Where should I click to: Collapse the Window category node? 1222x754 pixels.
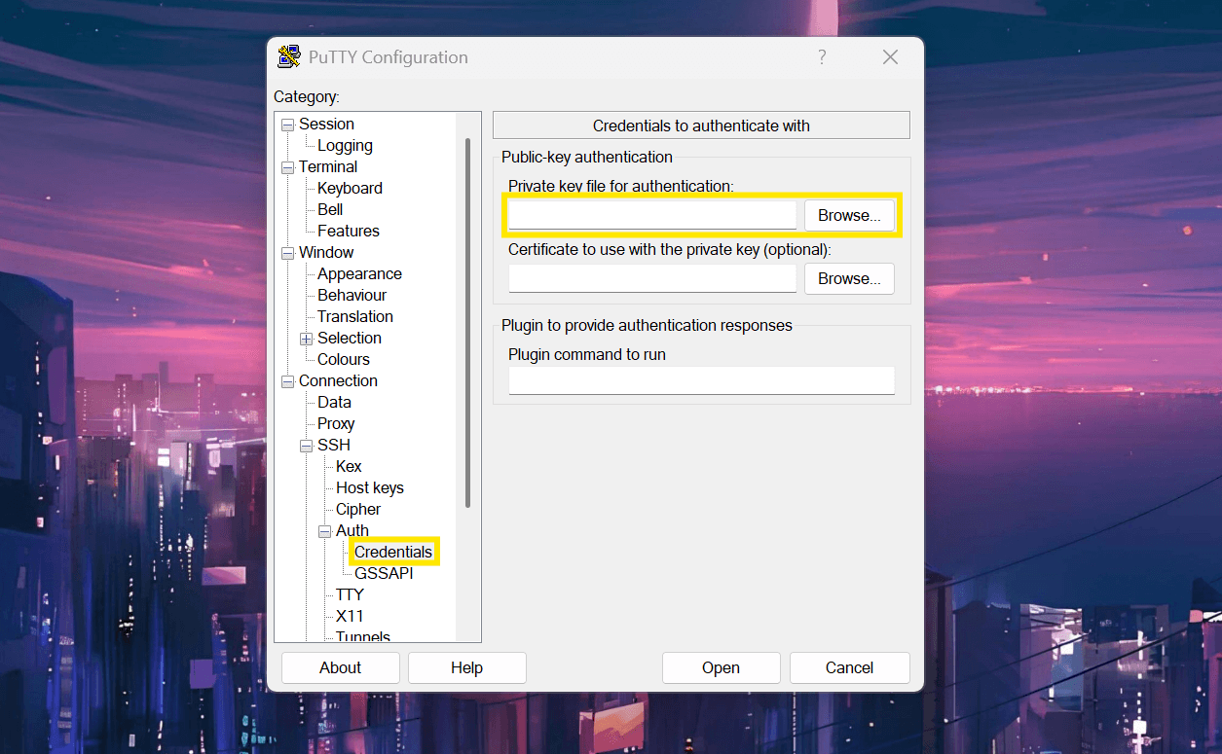287,253
